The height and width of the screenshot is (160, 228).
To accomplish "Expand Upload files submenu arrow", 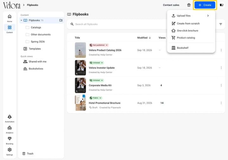I will point(208,16).
